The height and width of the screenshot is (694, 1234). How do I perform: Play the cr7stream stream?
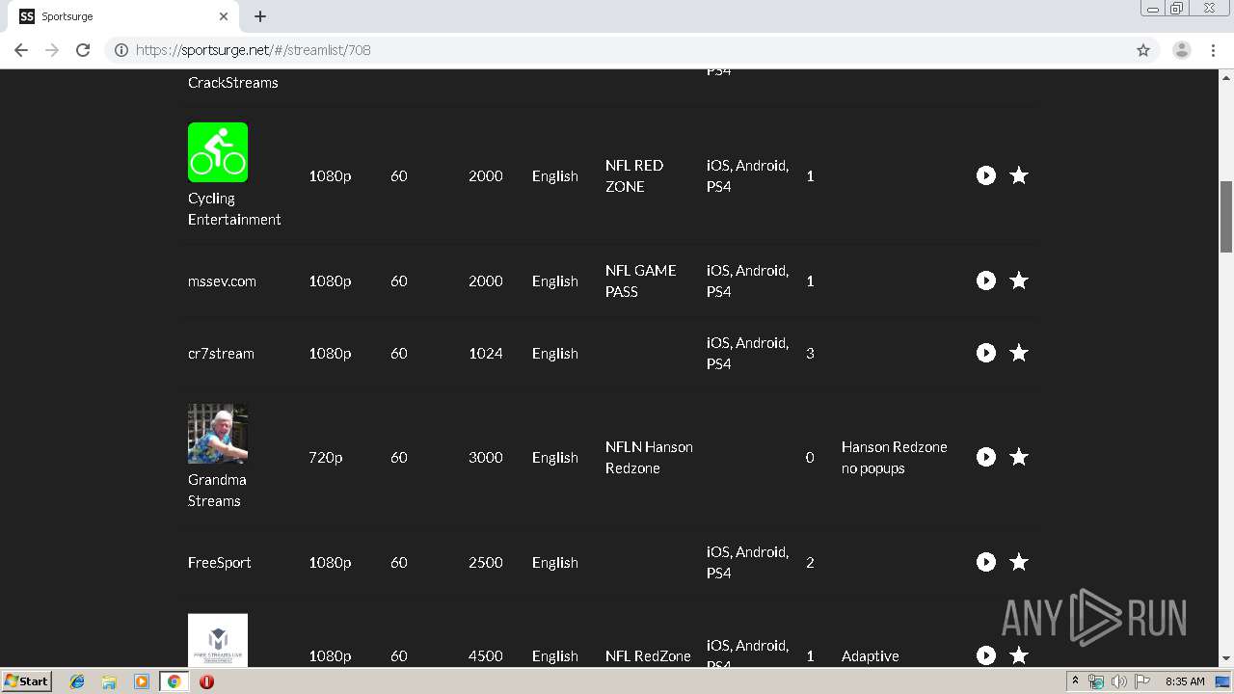coord(985,353)
